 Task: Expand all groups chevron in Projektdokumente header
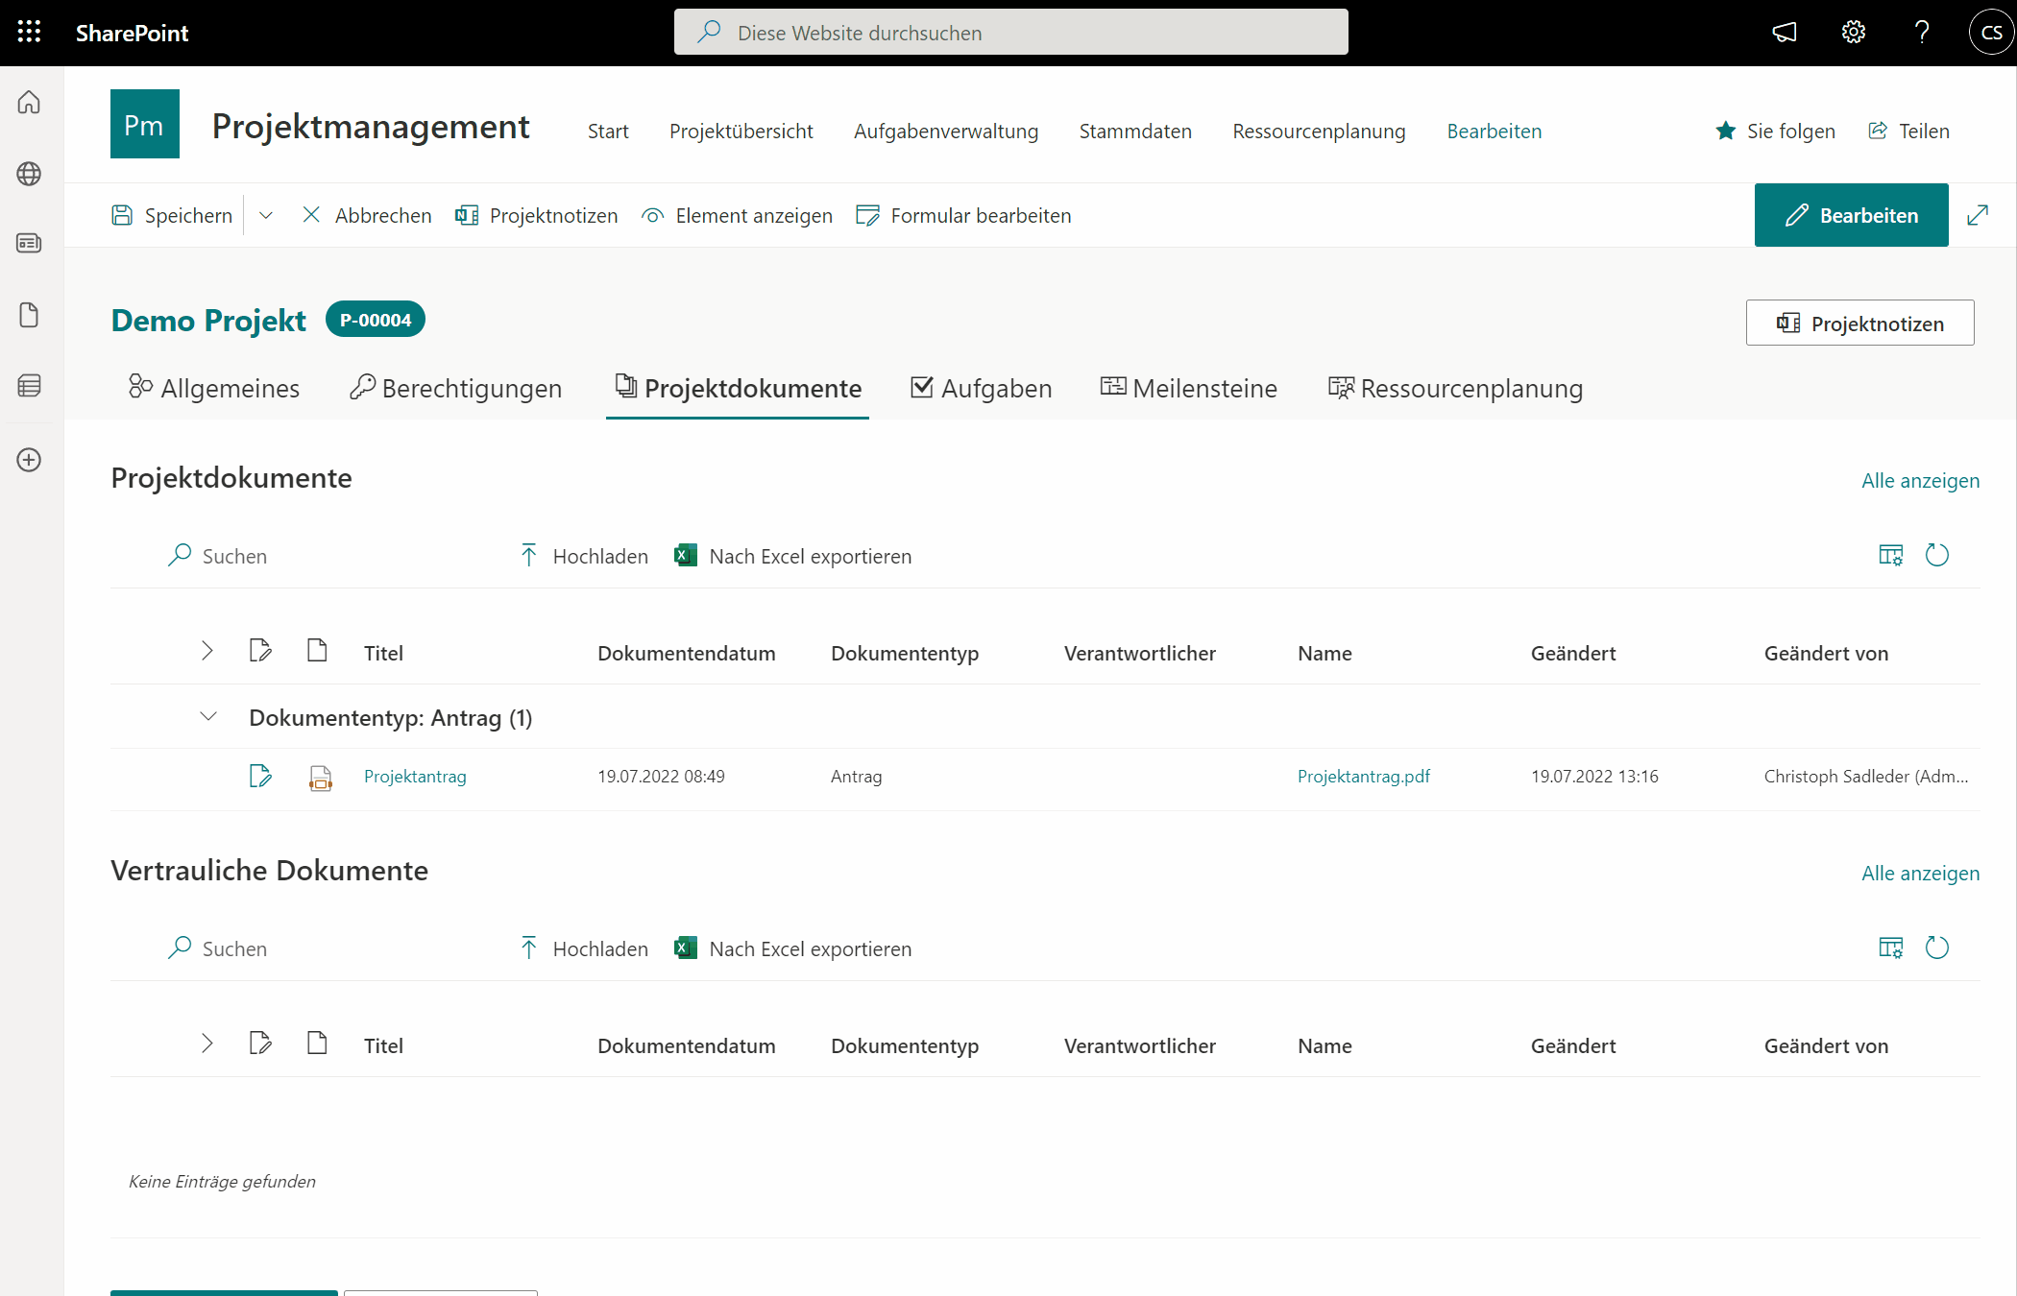(207, 652)
